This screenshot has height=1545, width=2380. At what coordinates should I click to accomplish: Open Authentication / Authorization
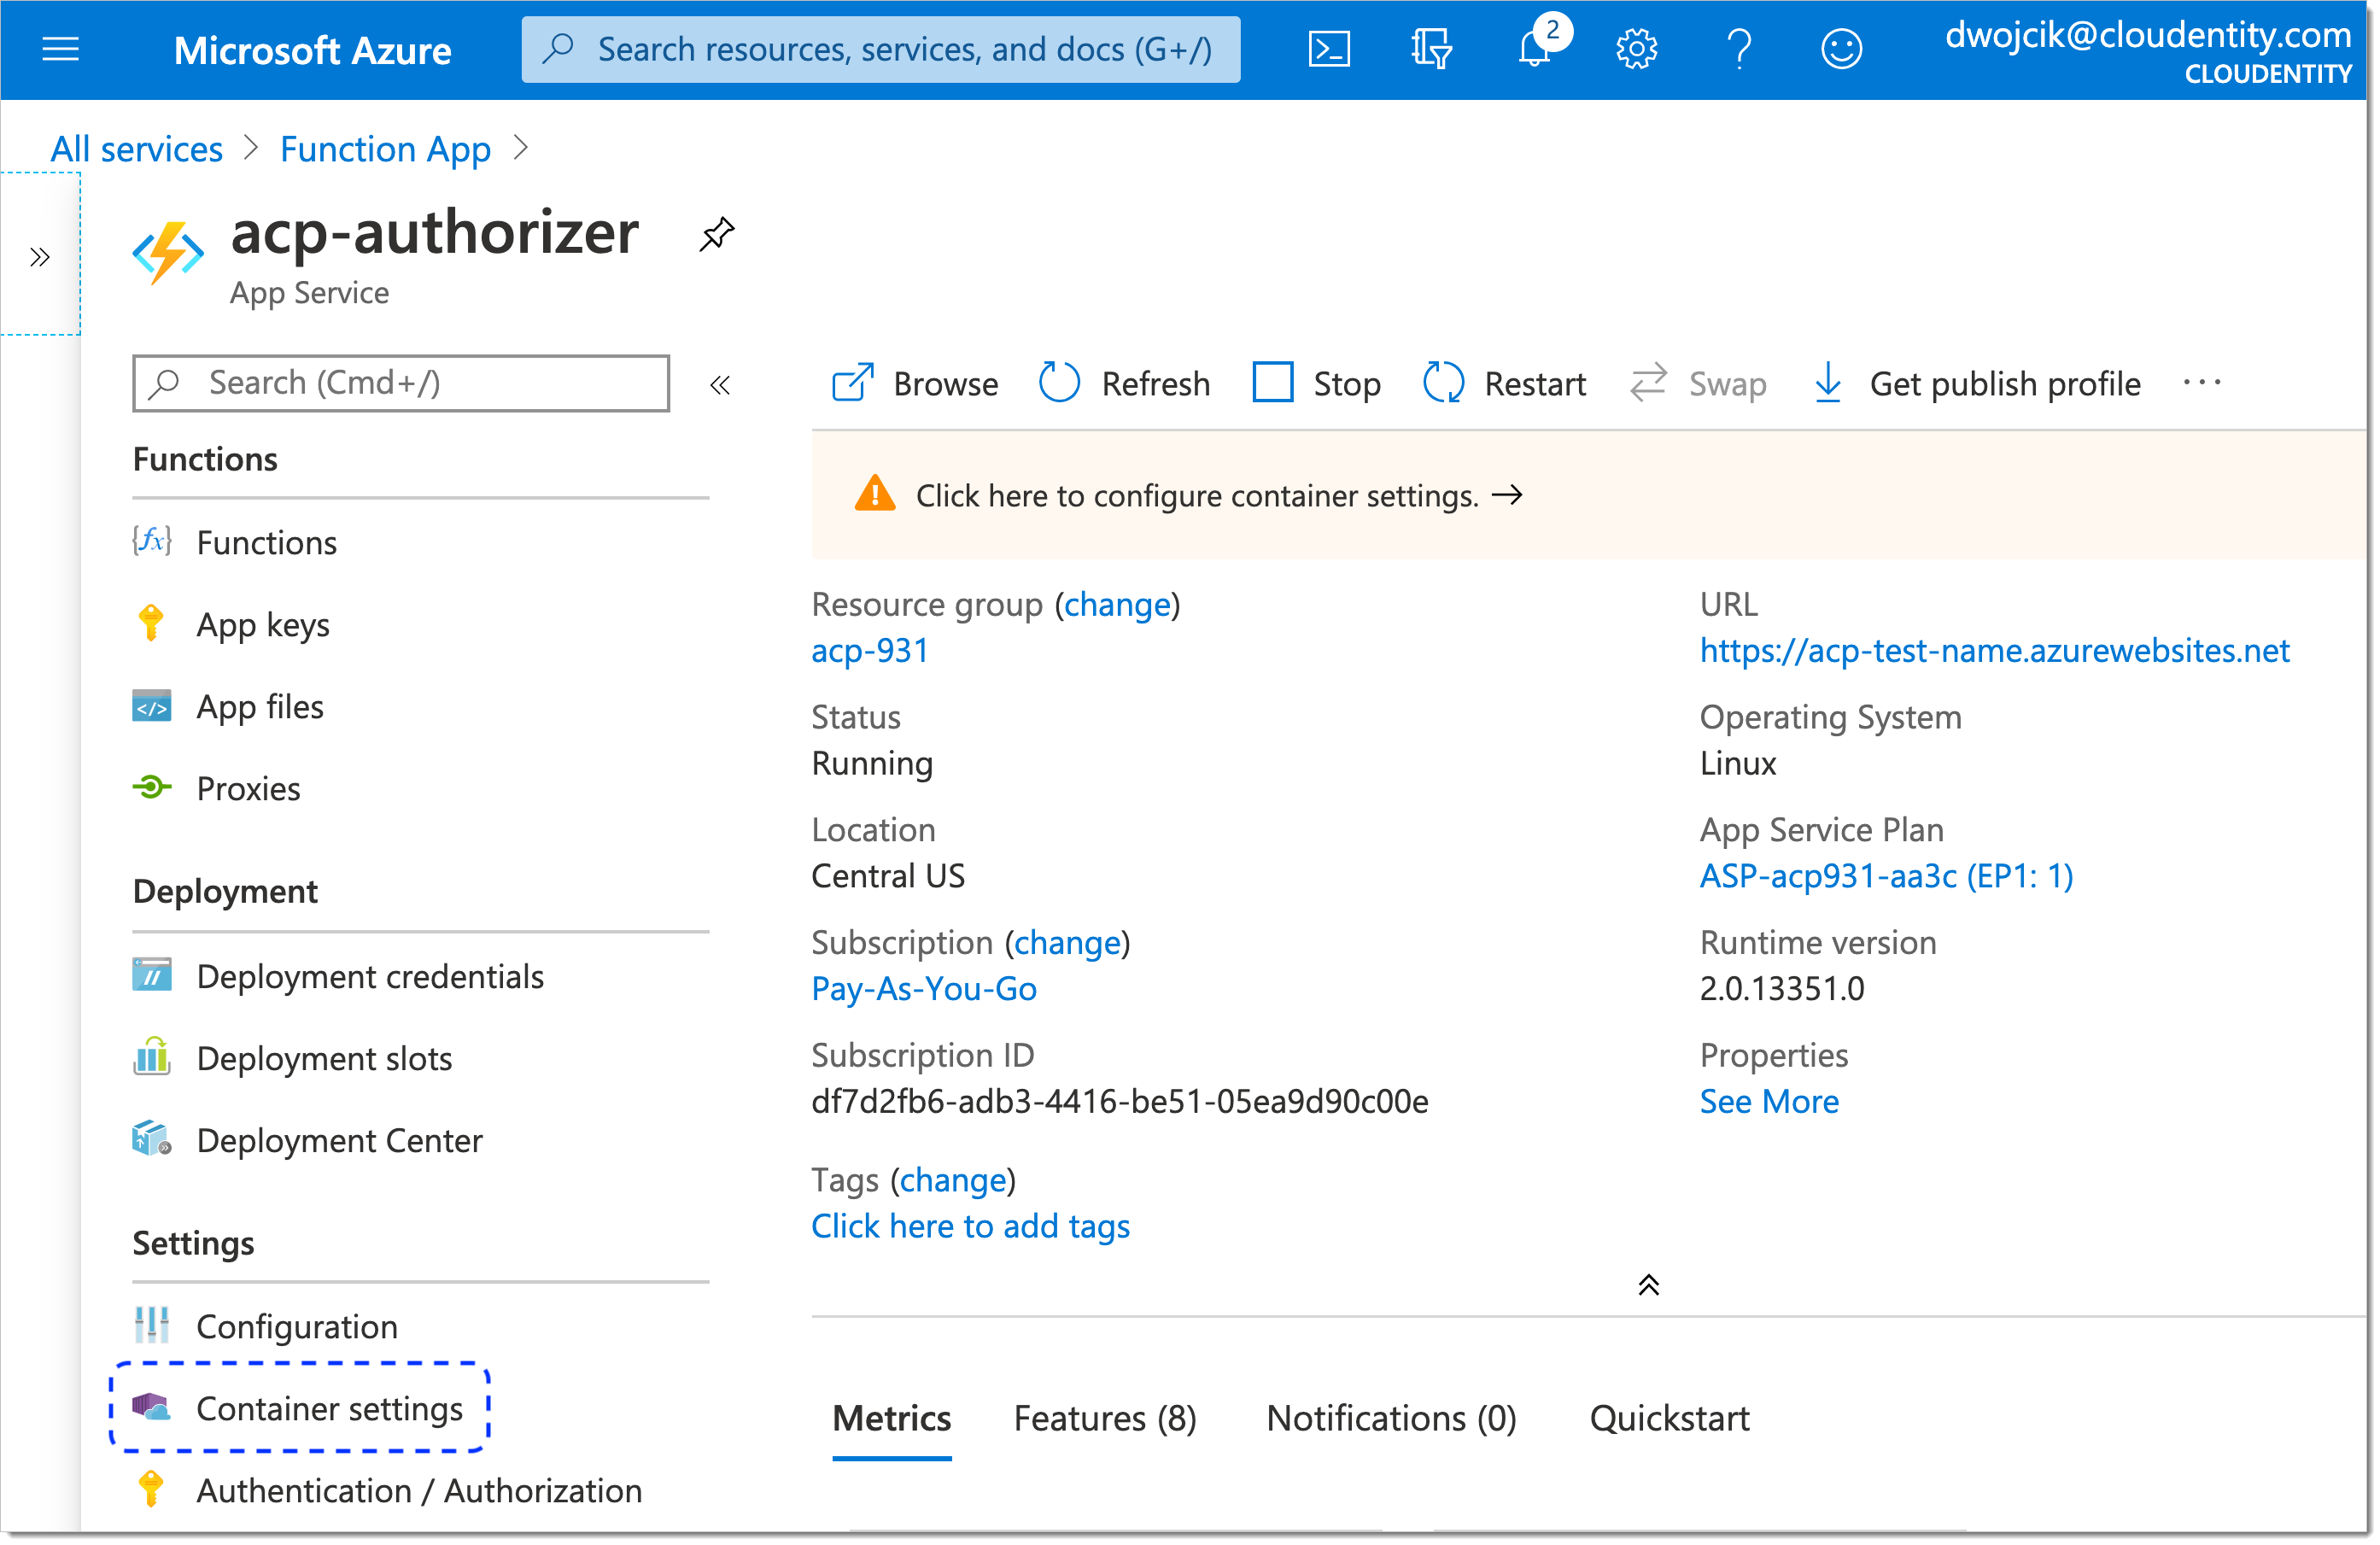[x=420, y=1490]
